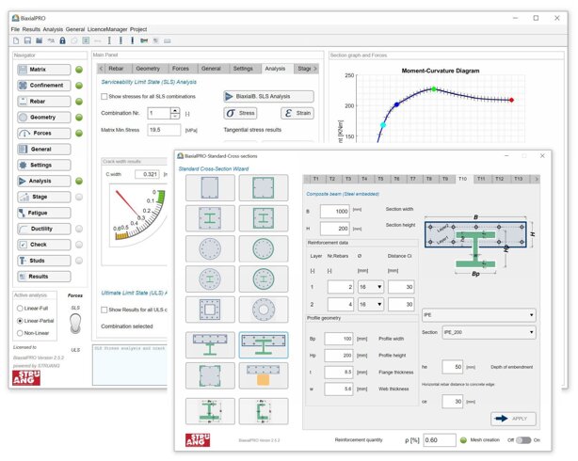
Task: Select slab on orange block section
Action: 264,375
